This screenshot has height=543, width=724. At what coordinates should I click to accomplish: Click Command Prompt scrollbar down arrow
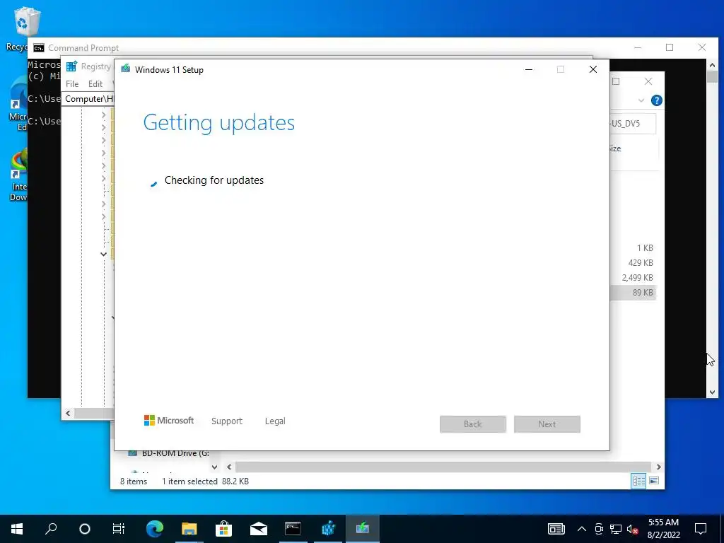[712, 392]
